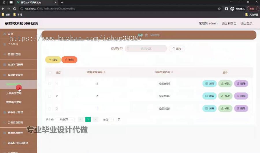Click the 查询 search button
The width and height of the screenshot is (260, 153).
[x=177, y=48]
